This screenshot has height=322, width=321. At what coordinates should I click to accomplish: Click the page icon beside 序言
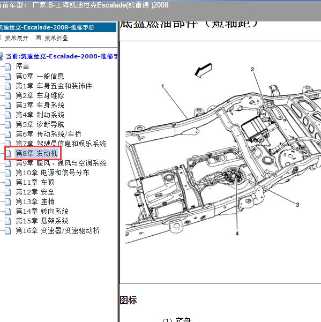click(x=8, y=66)
